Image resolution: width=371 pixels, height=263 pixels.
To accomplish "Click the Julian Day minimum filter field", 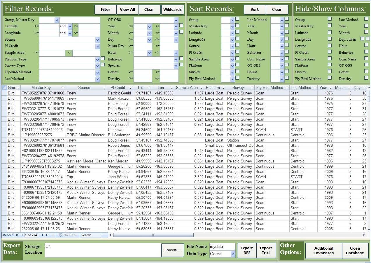I will (143, 46).
